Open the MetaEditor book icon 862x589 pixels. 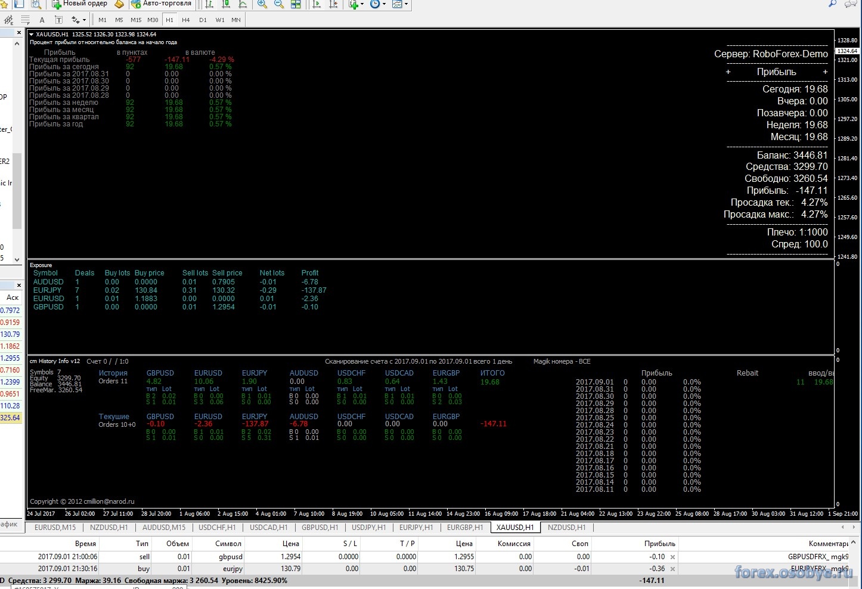(x=119, y=4)
